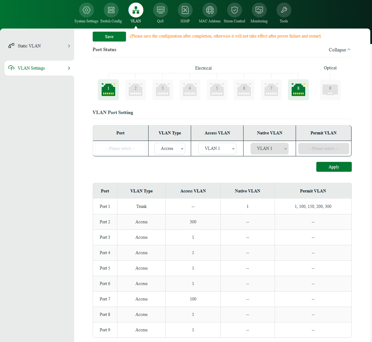372x342 pixels.
Task: Collapse the Port Status section
Action: point(339,50)
